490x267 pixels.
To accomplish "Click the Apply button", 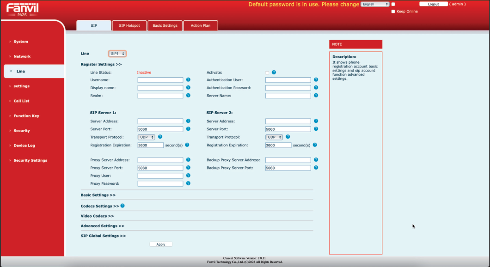I will (161, 244).
